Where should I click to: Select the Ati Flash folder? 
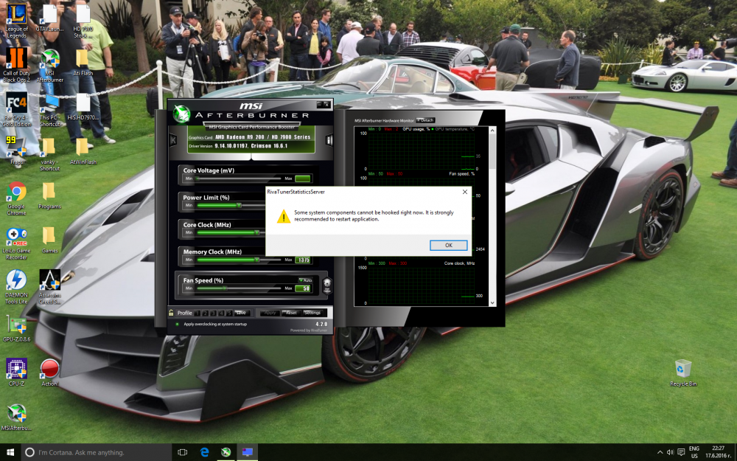pos(83,62)
